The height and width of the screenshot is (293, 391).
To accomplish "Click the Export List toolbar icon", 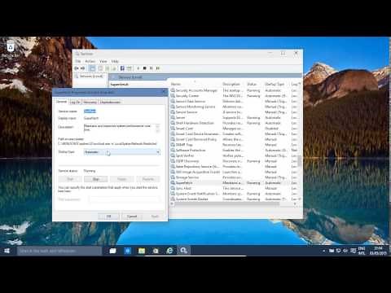I will pos(114,68).
